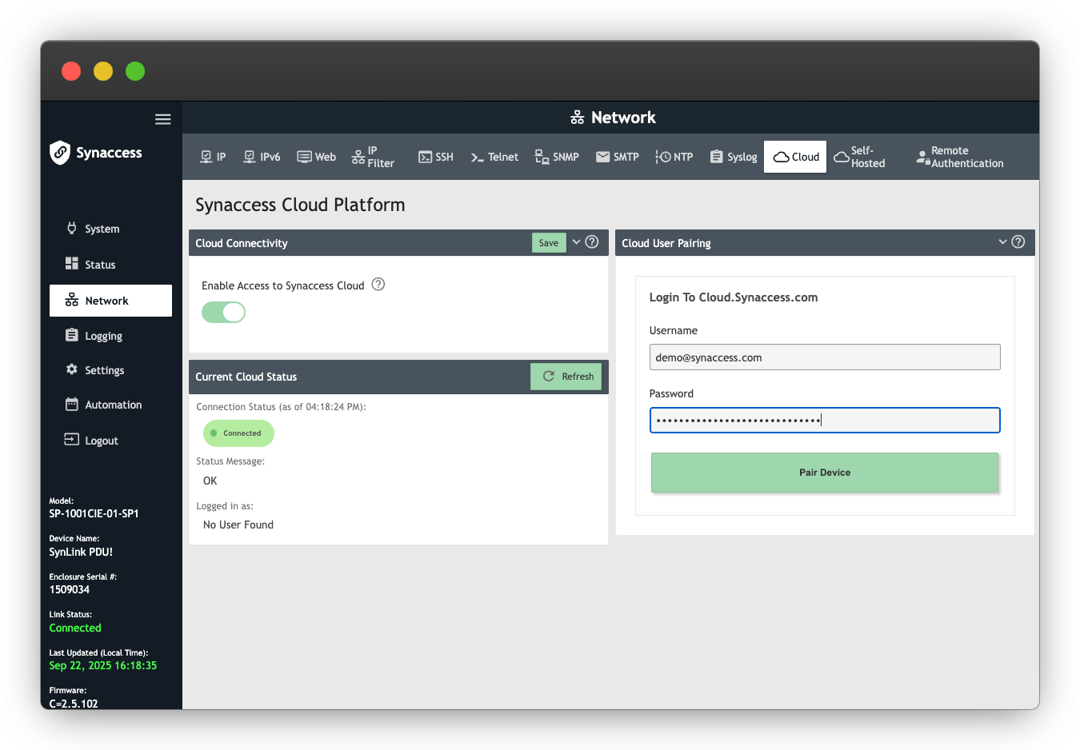Open the SNMP tab
The image size is (1080, 750).
pyautogui.click(x=557, y=157)
